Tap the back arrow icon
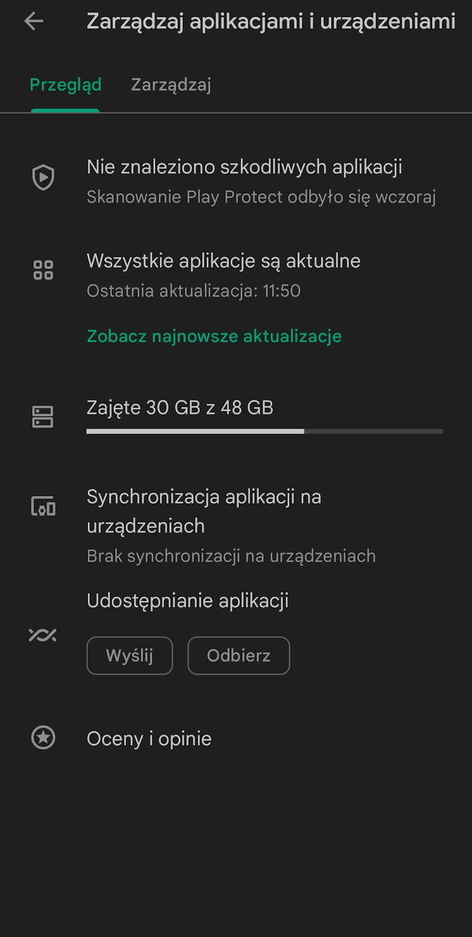 [34, 22]
